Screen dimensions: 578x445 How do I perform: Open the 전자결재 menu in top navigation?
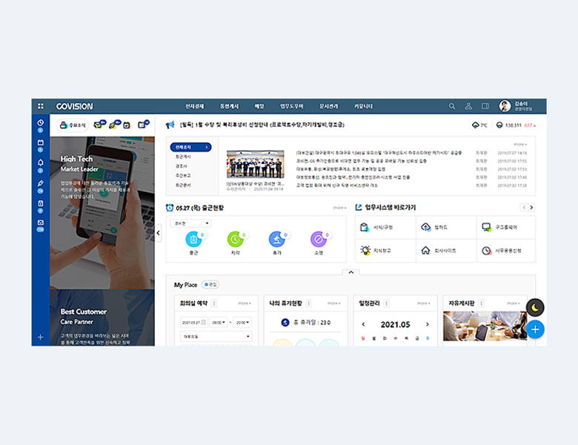tap(194, 106)
